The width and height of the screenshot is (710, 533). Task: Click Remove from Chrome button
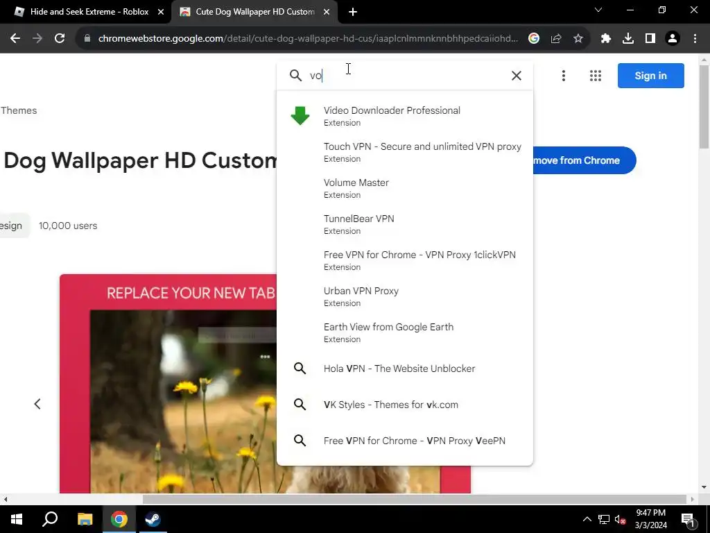[584, 160]
